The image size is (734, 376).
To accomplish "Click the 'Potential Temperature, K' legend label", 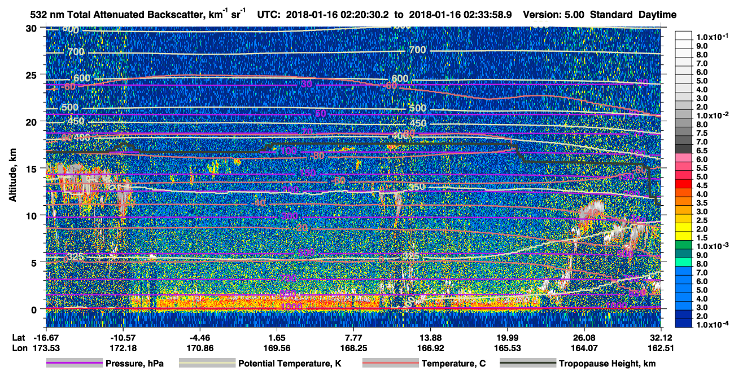I will [290, 364].
